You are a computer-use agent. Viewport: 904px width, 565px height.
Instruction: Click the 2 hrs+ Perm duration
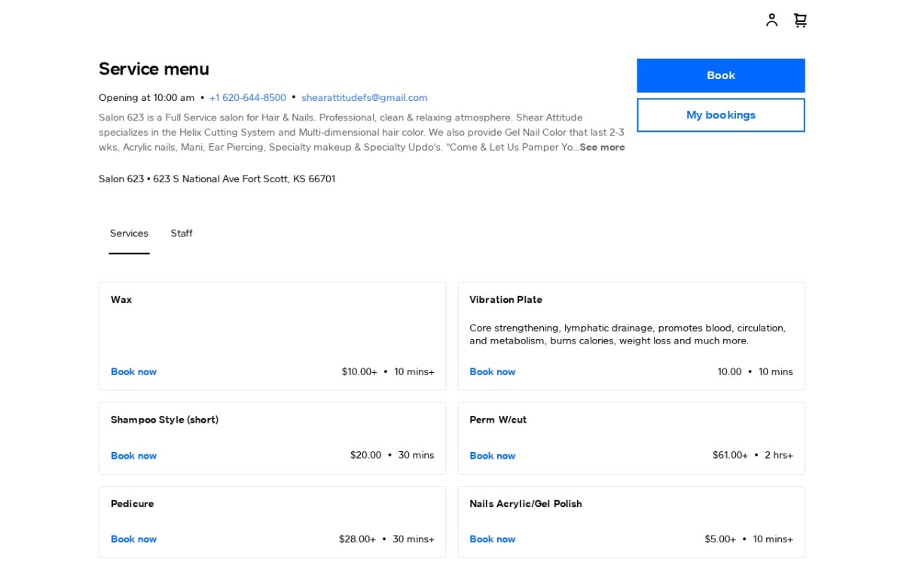[x=779, y=455]
